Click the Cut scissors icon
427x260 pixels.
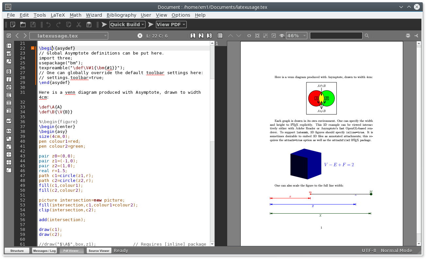pyautogui.click(x=79, y=24)
